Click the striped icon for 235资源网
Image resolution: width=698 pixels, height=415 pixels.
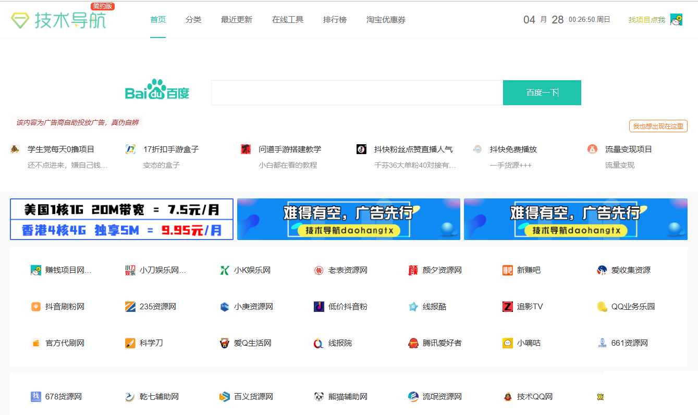tap(130, 307)
